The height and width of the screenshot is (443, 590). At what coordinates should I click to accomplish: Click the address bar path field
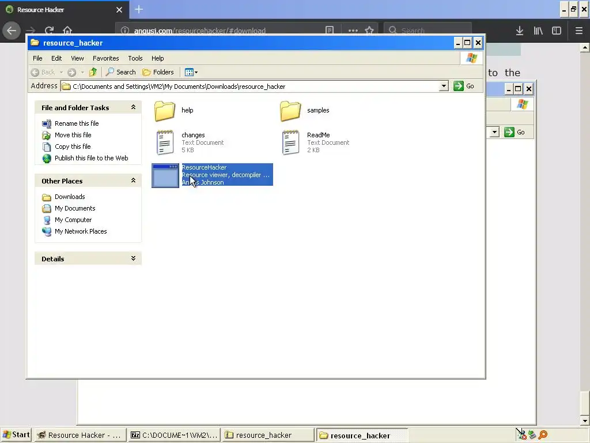(x=250, y=87)
